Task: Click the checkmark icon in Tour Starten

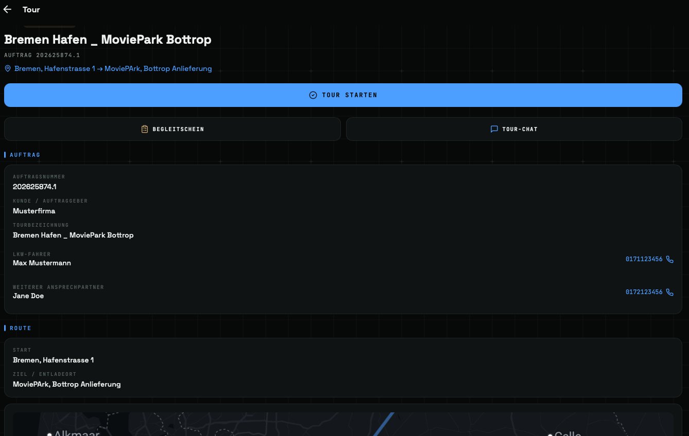Action: point(313,95)
